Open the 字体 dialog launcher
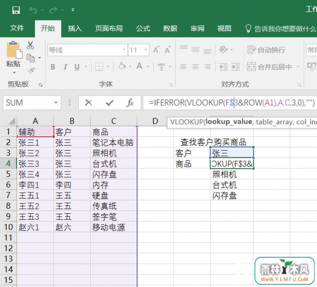317x287 pixels. pos(171,85)
